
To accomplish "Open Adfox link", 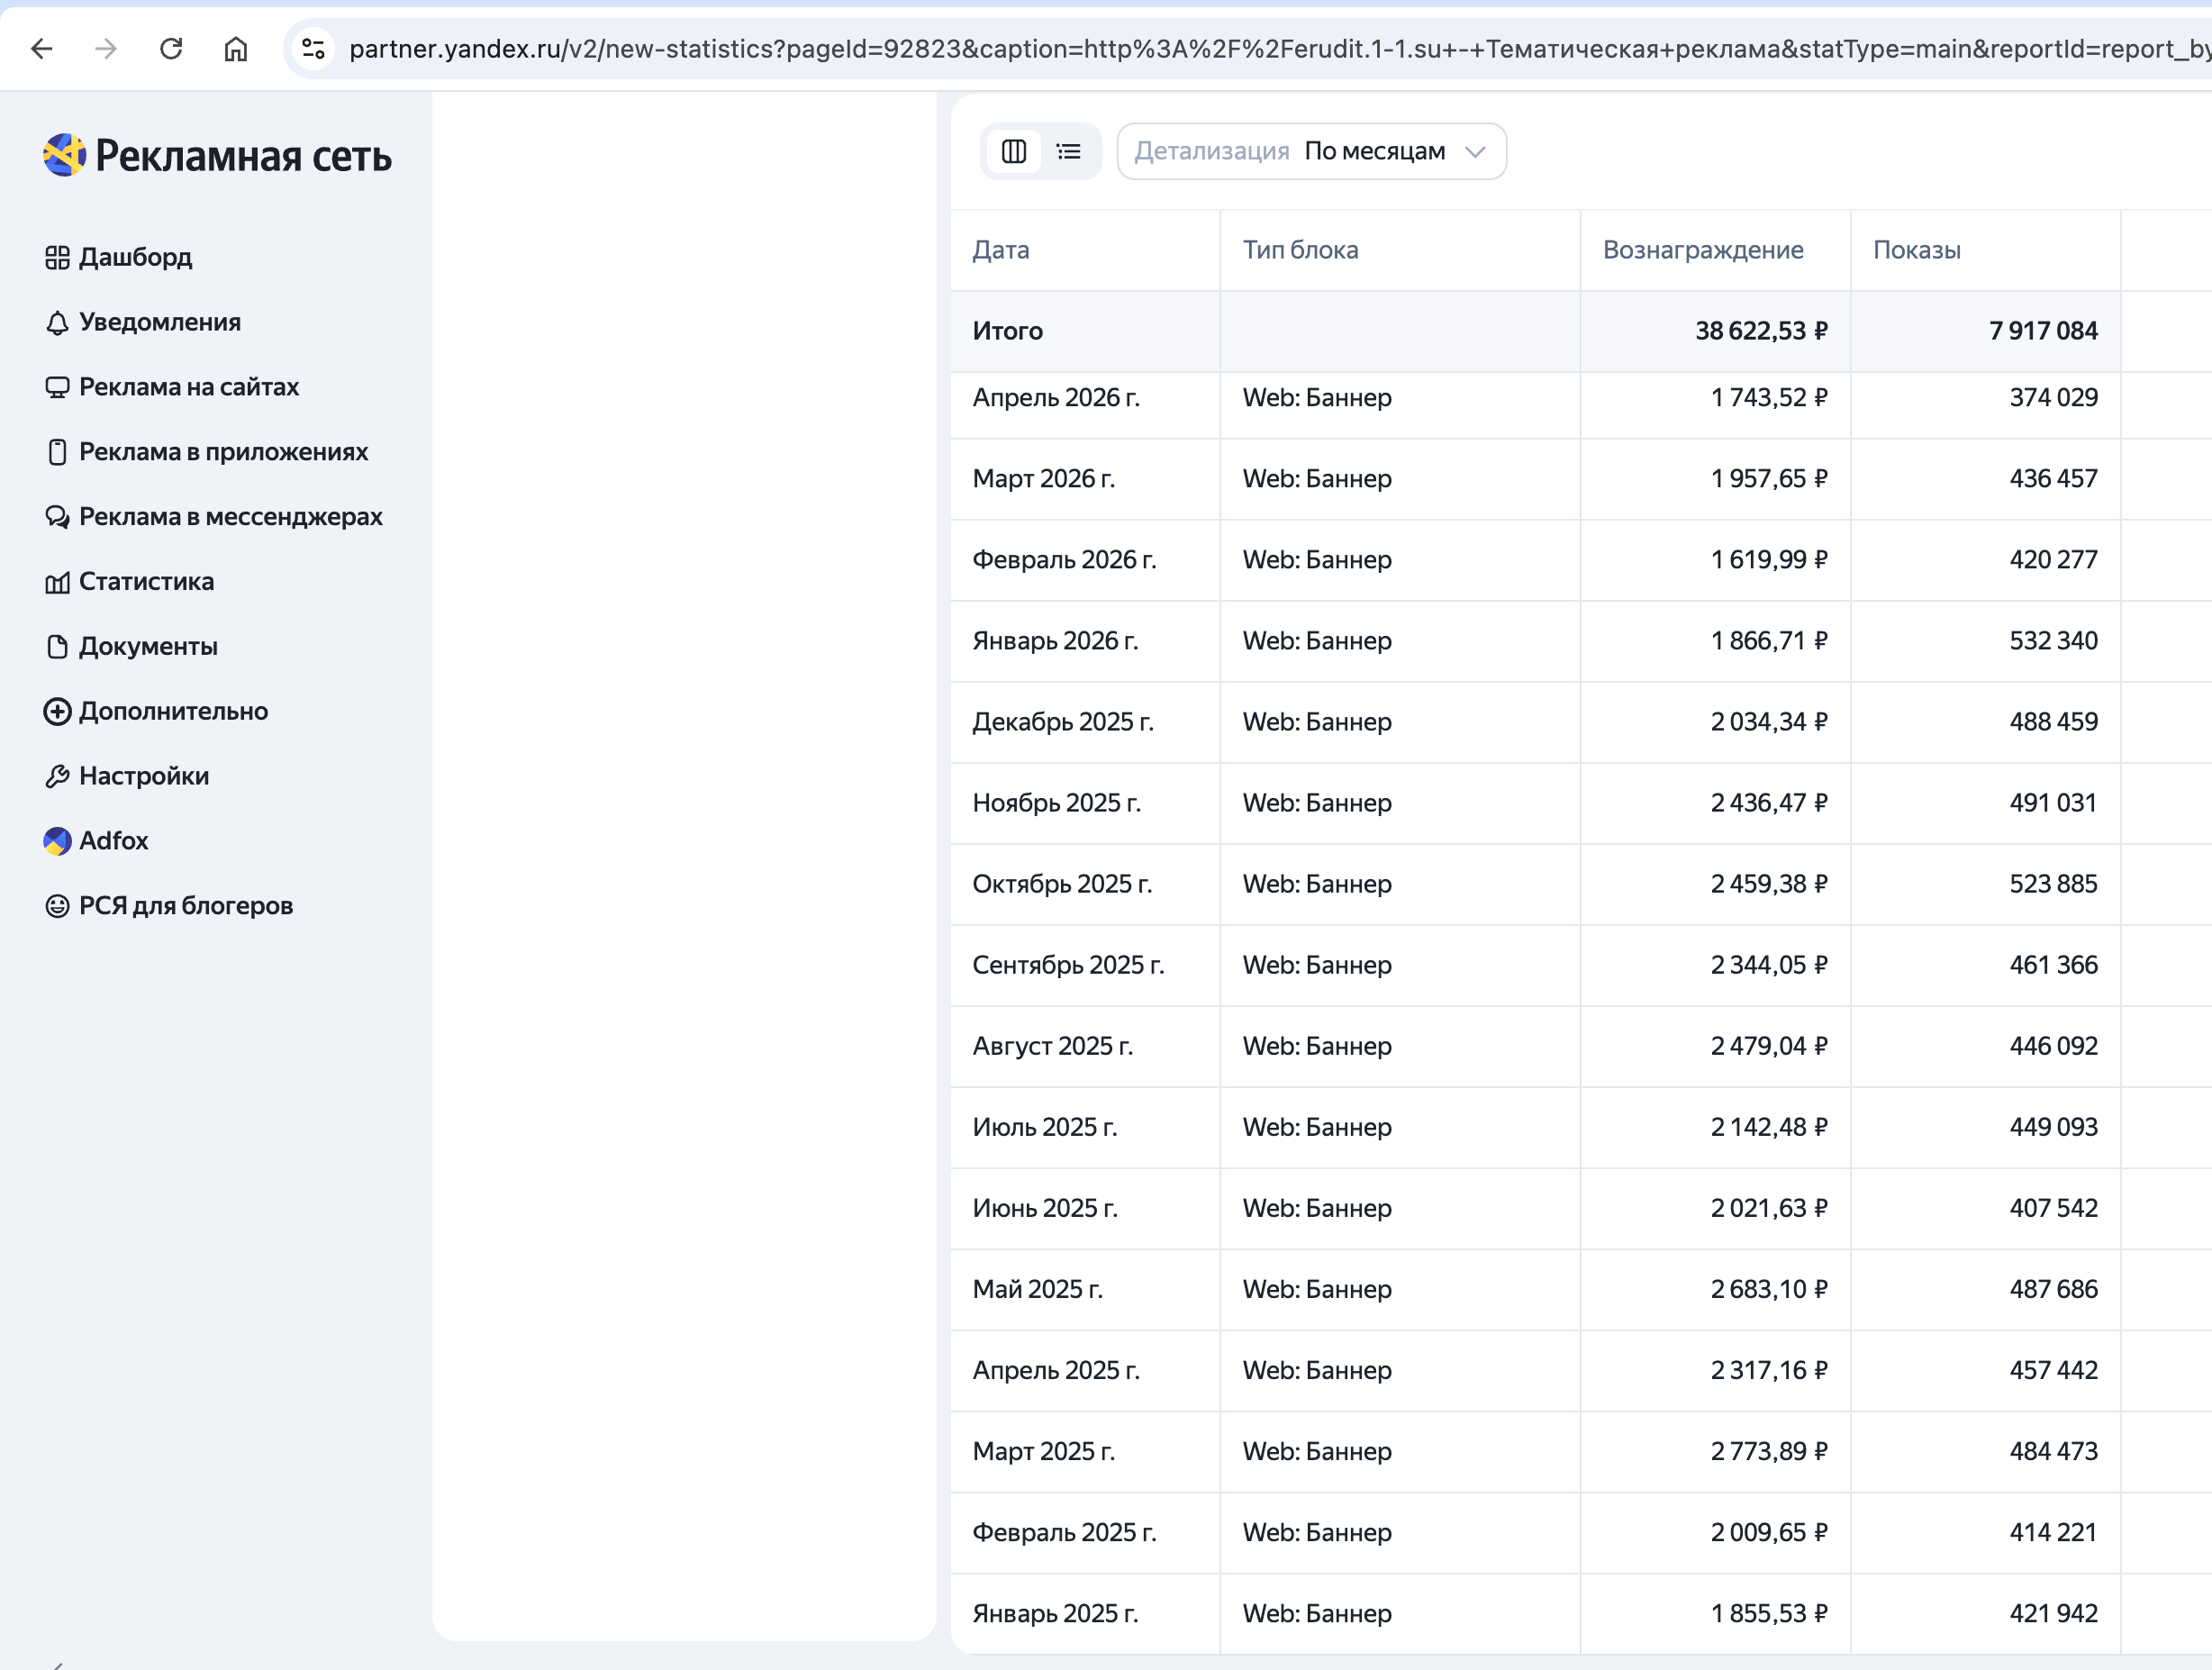I will tap(114, 841).
